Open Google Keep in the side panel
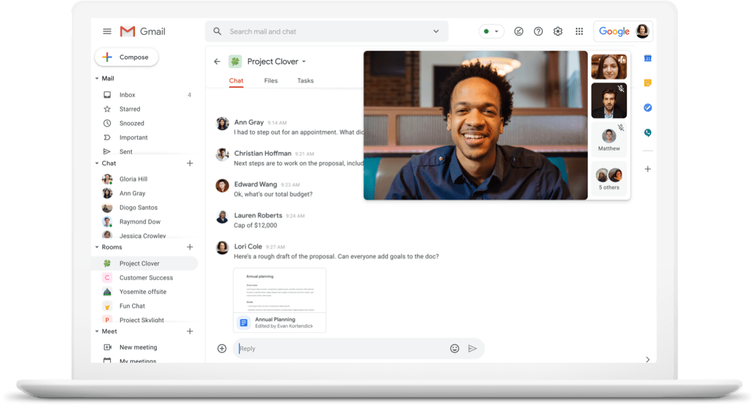 coord(647,83)
